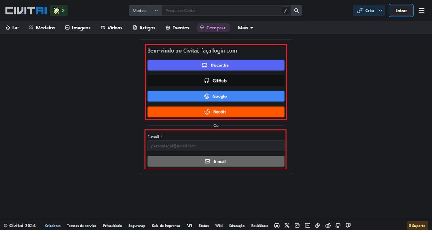Log in with the GitHub button
Screen dimensions: 432x230
216,81
